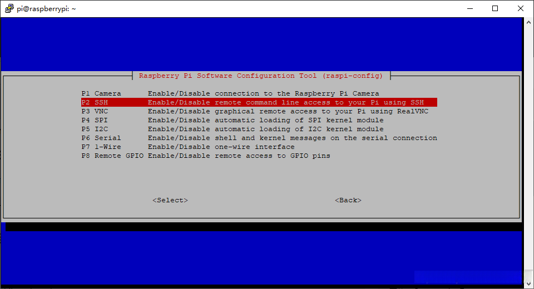Click the PuTTY icon in the title bar
This screenshot has height=289, width=534.
coord(9,8)
